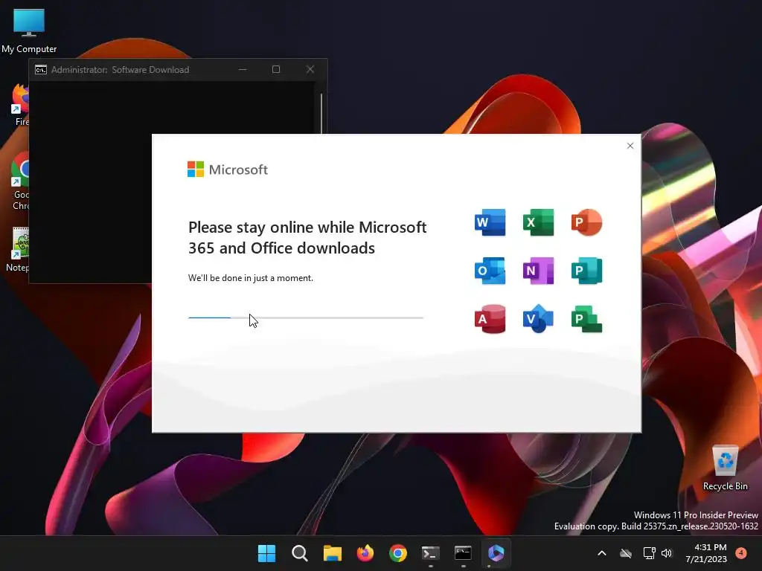
Task: Close the Software Download console window
Action: (310, 69)
